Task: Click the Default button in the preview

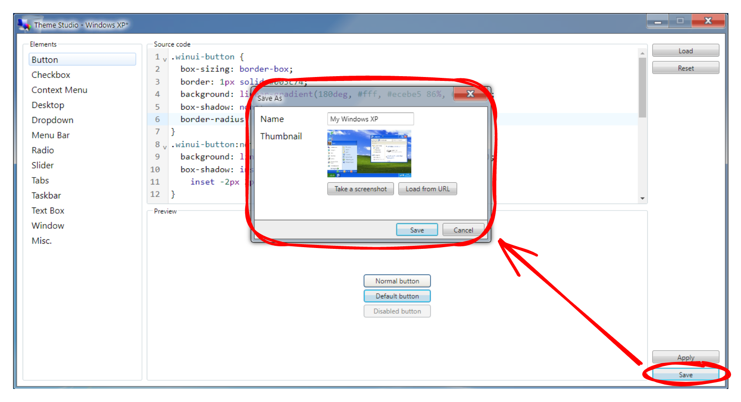Action: point(397,296)
